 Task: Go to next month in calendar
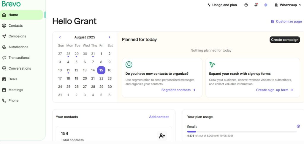point(109,37)
